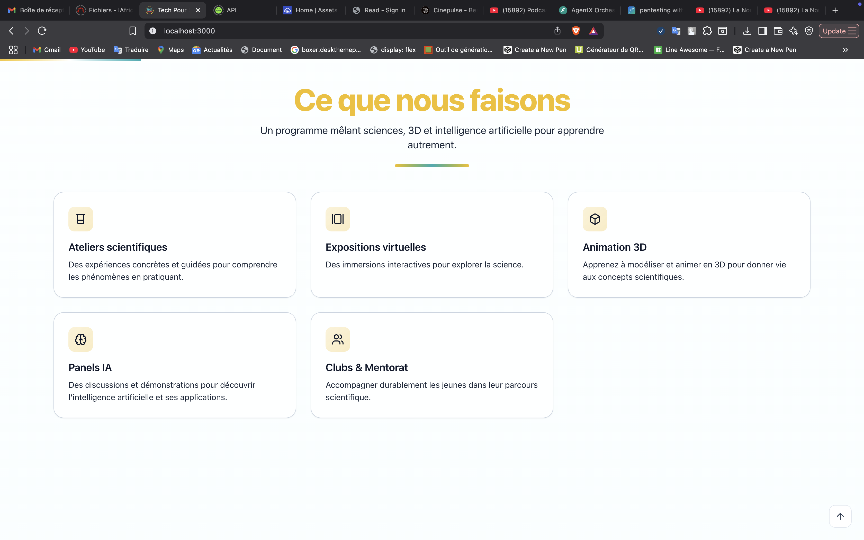
Task: Switch to the pentesting with tab
Action: click(x=655, y=10)
